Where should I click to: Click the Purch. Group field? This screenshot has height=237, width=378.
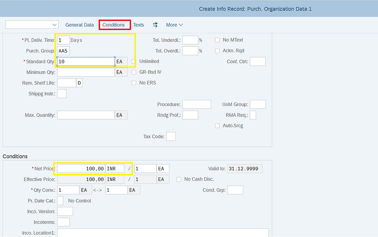(x=64, y=51)
